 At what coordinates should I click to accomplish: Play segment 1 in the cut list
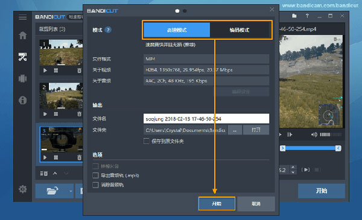pyautogui.click(x=45, y=71)
